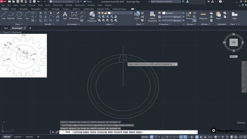247x139 pixels.
Task: Click the Insert block icon
Action: [137, 15]
